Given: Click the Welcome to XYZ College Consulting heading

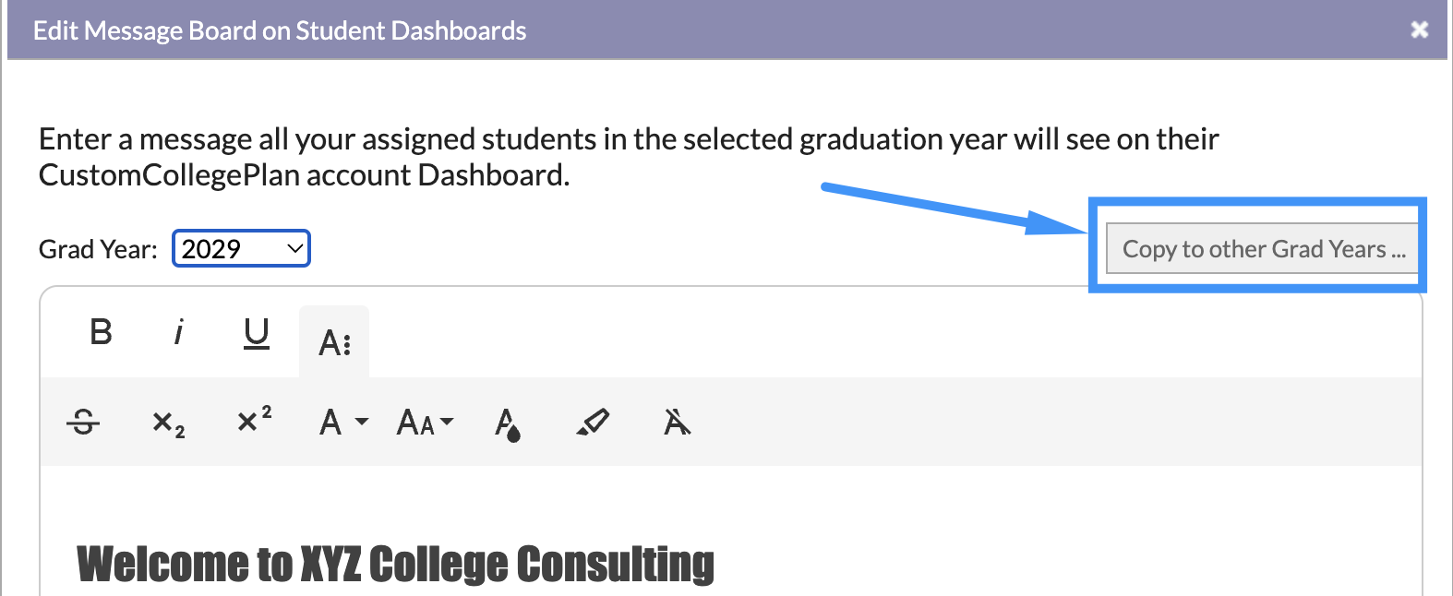Looking at the screenshot, I should click(395, 565).
